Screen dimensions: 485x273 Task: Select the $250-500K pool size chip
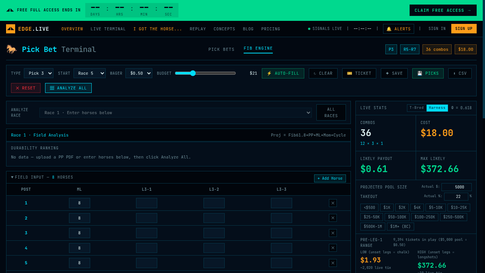tap(454, 217)
